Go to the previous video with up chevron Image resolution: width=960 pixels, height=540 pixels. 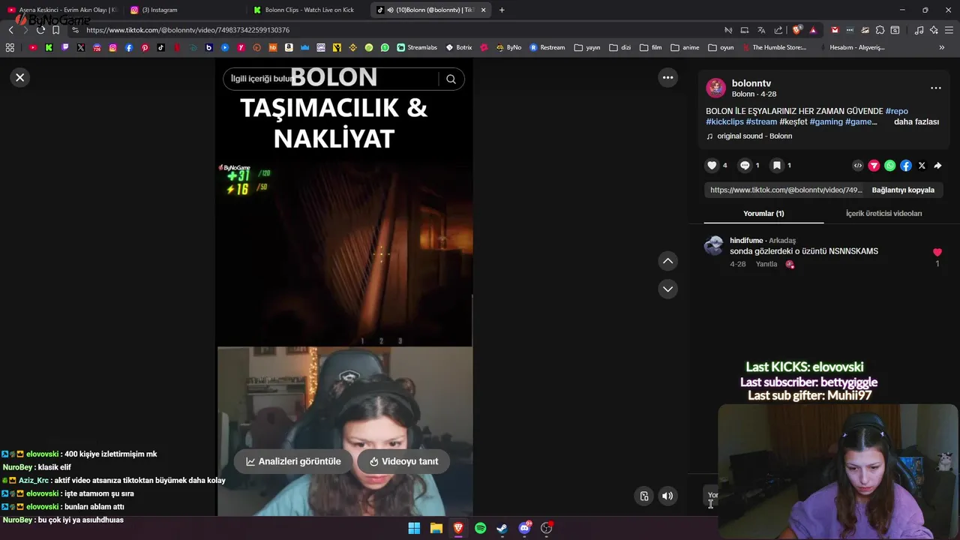click(667, 261)
